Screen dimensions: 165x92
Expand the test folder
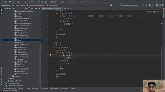pyautogui.click(x=8, y=78)
